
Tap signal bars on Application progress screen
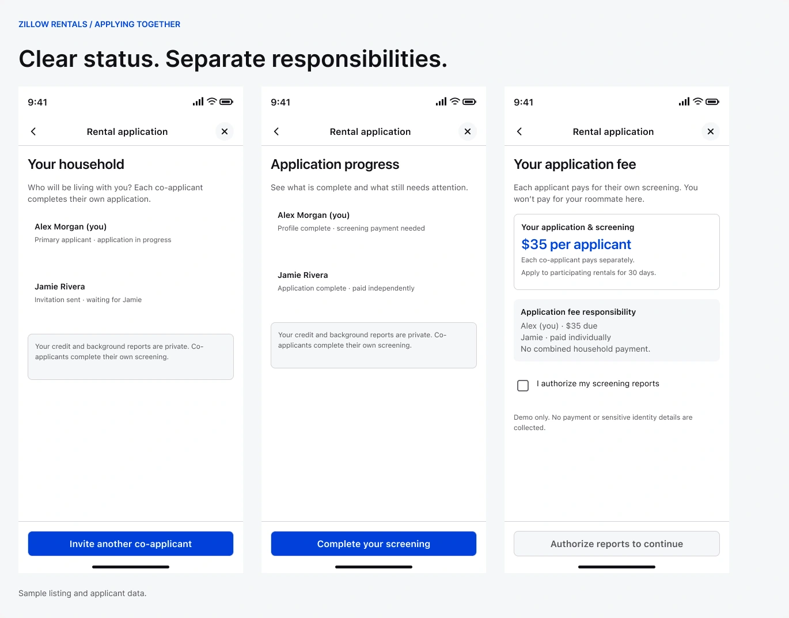[441, 101]
